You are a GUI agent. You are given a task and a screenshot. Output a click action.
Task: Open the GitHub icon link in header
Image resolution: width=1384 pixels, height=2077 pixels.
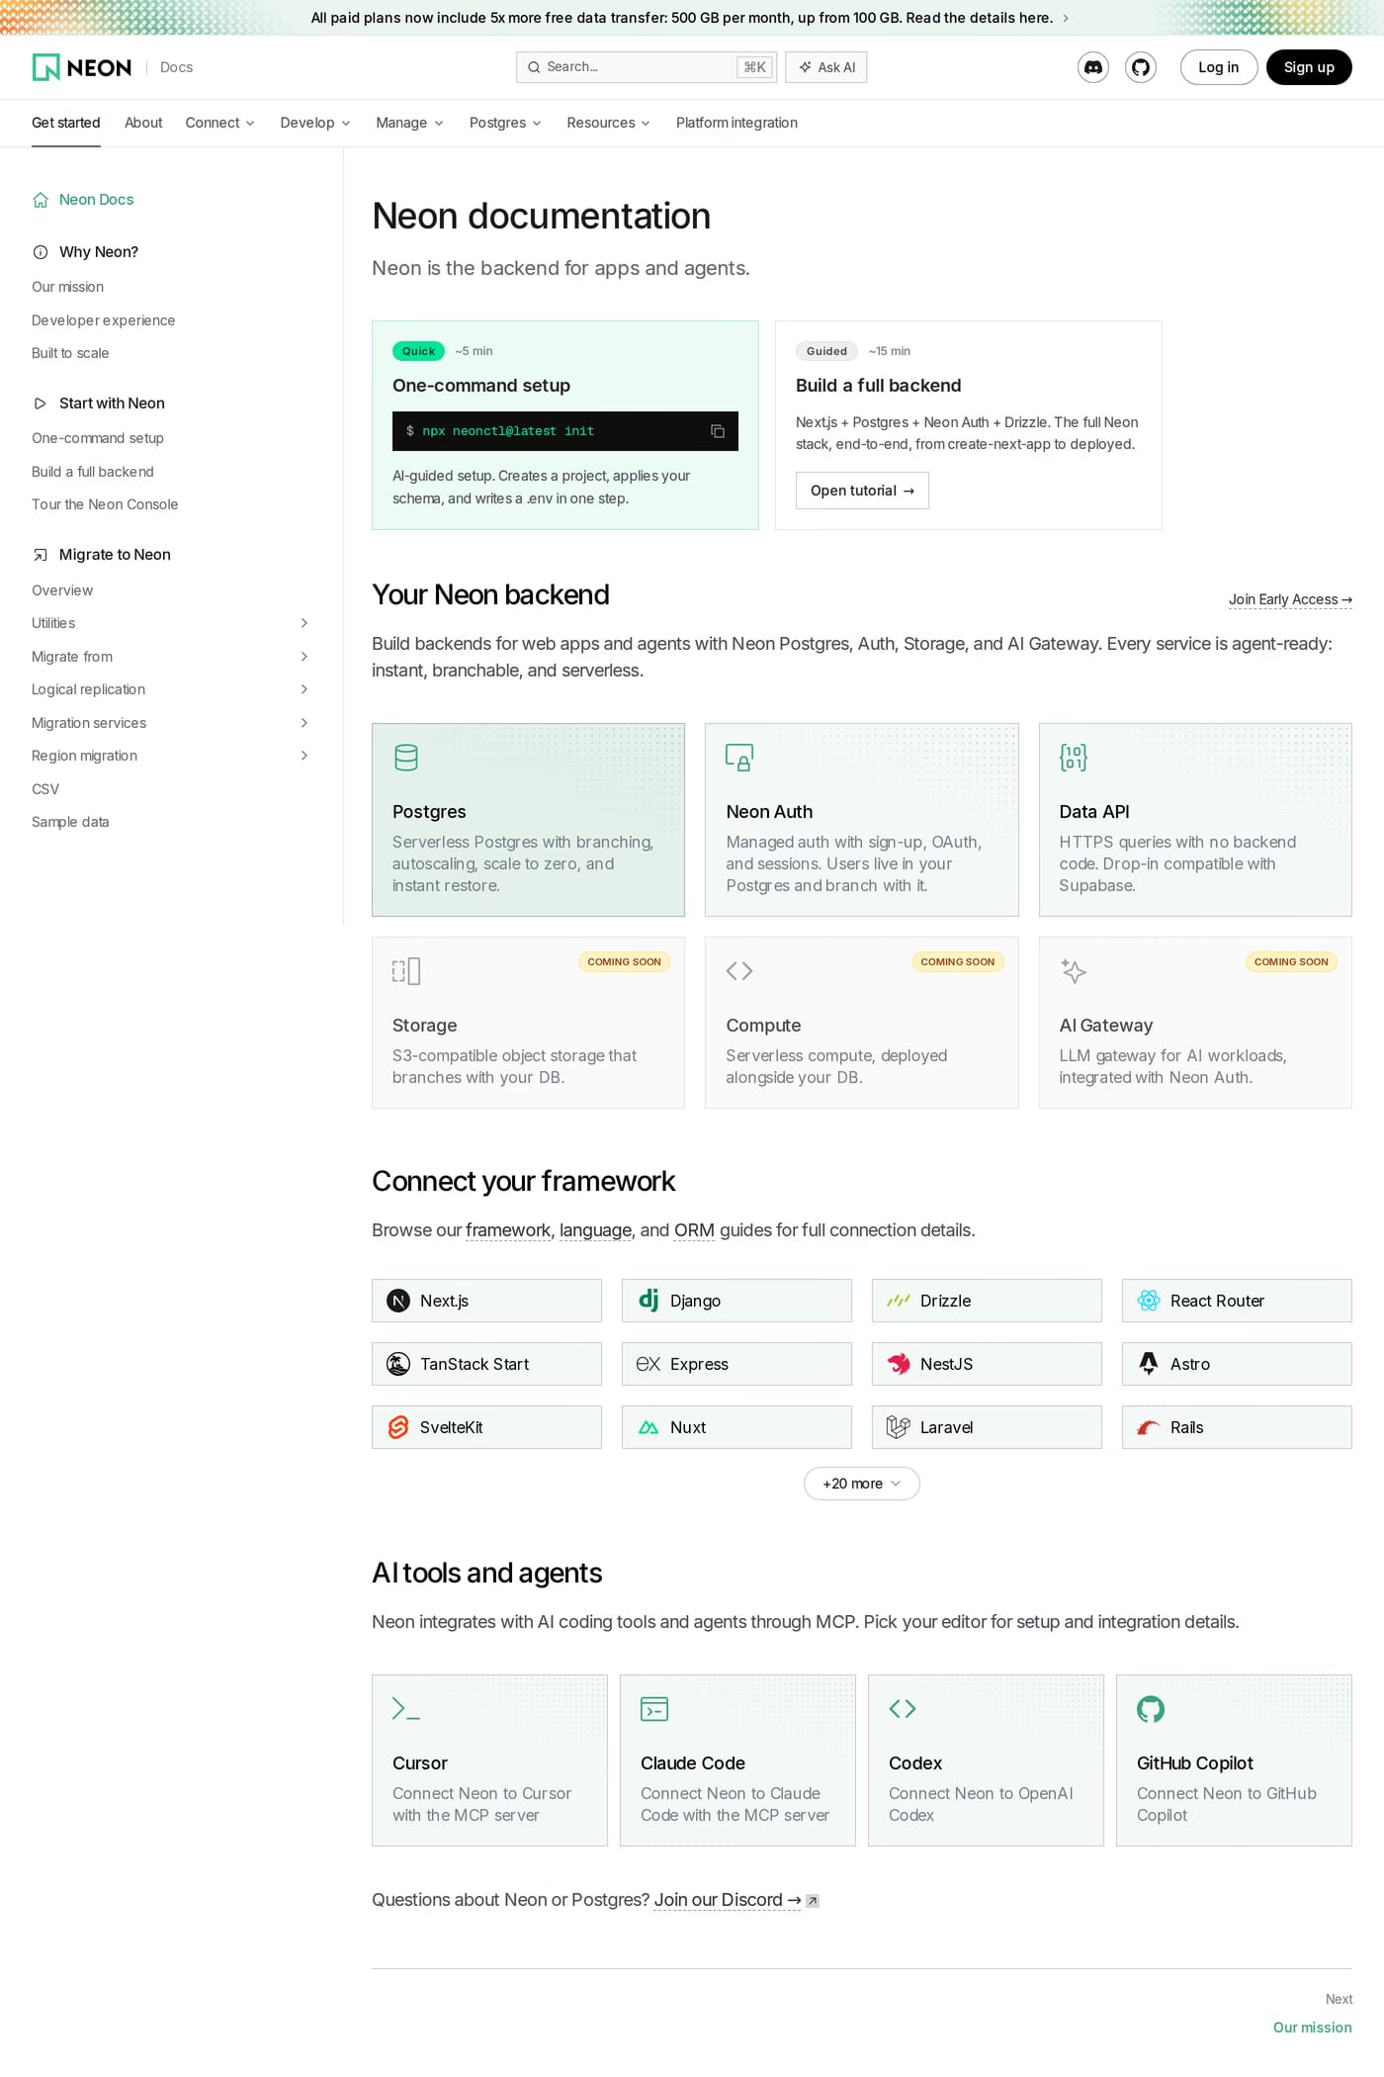pos(1141,67)
